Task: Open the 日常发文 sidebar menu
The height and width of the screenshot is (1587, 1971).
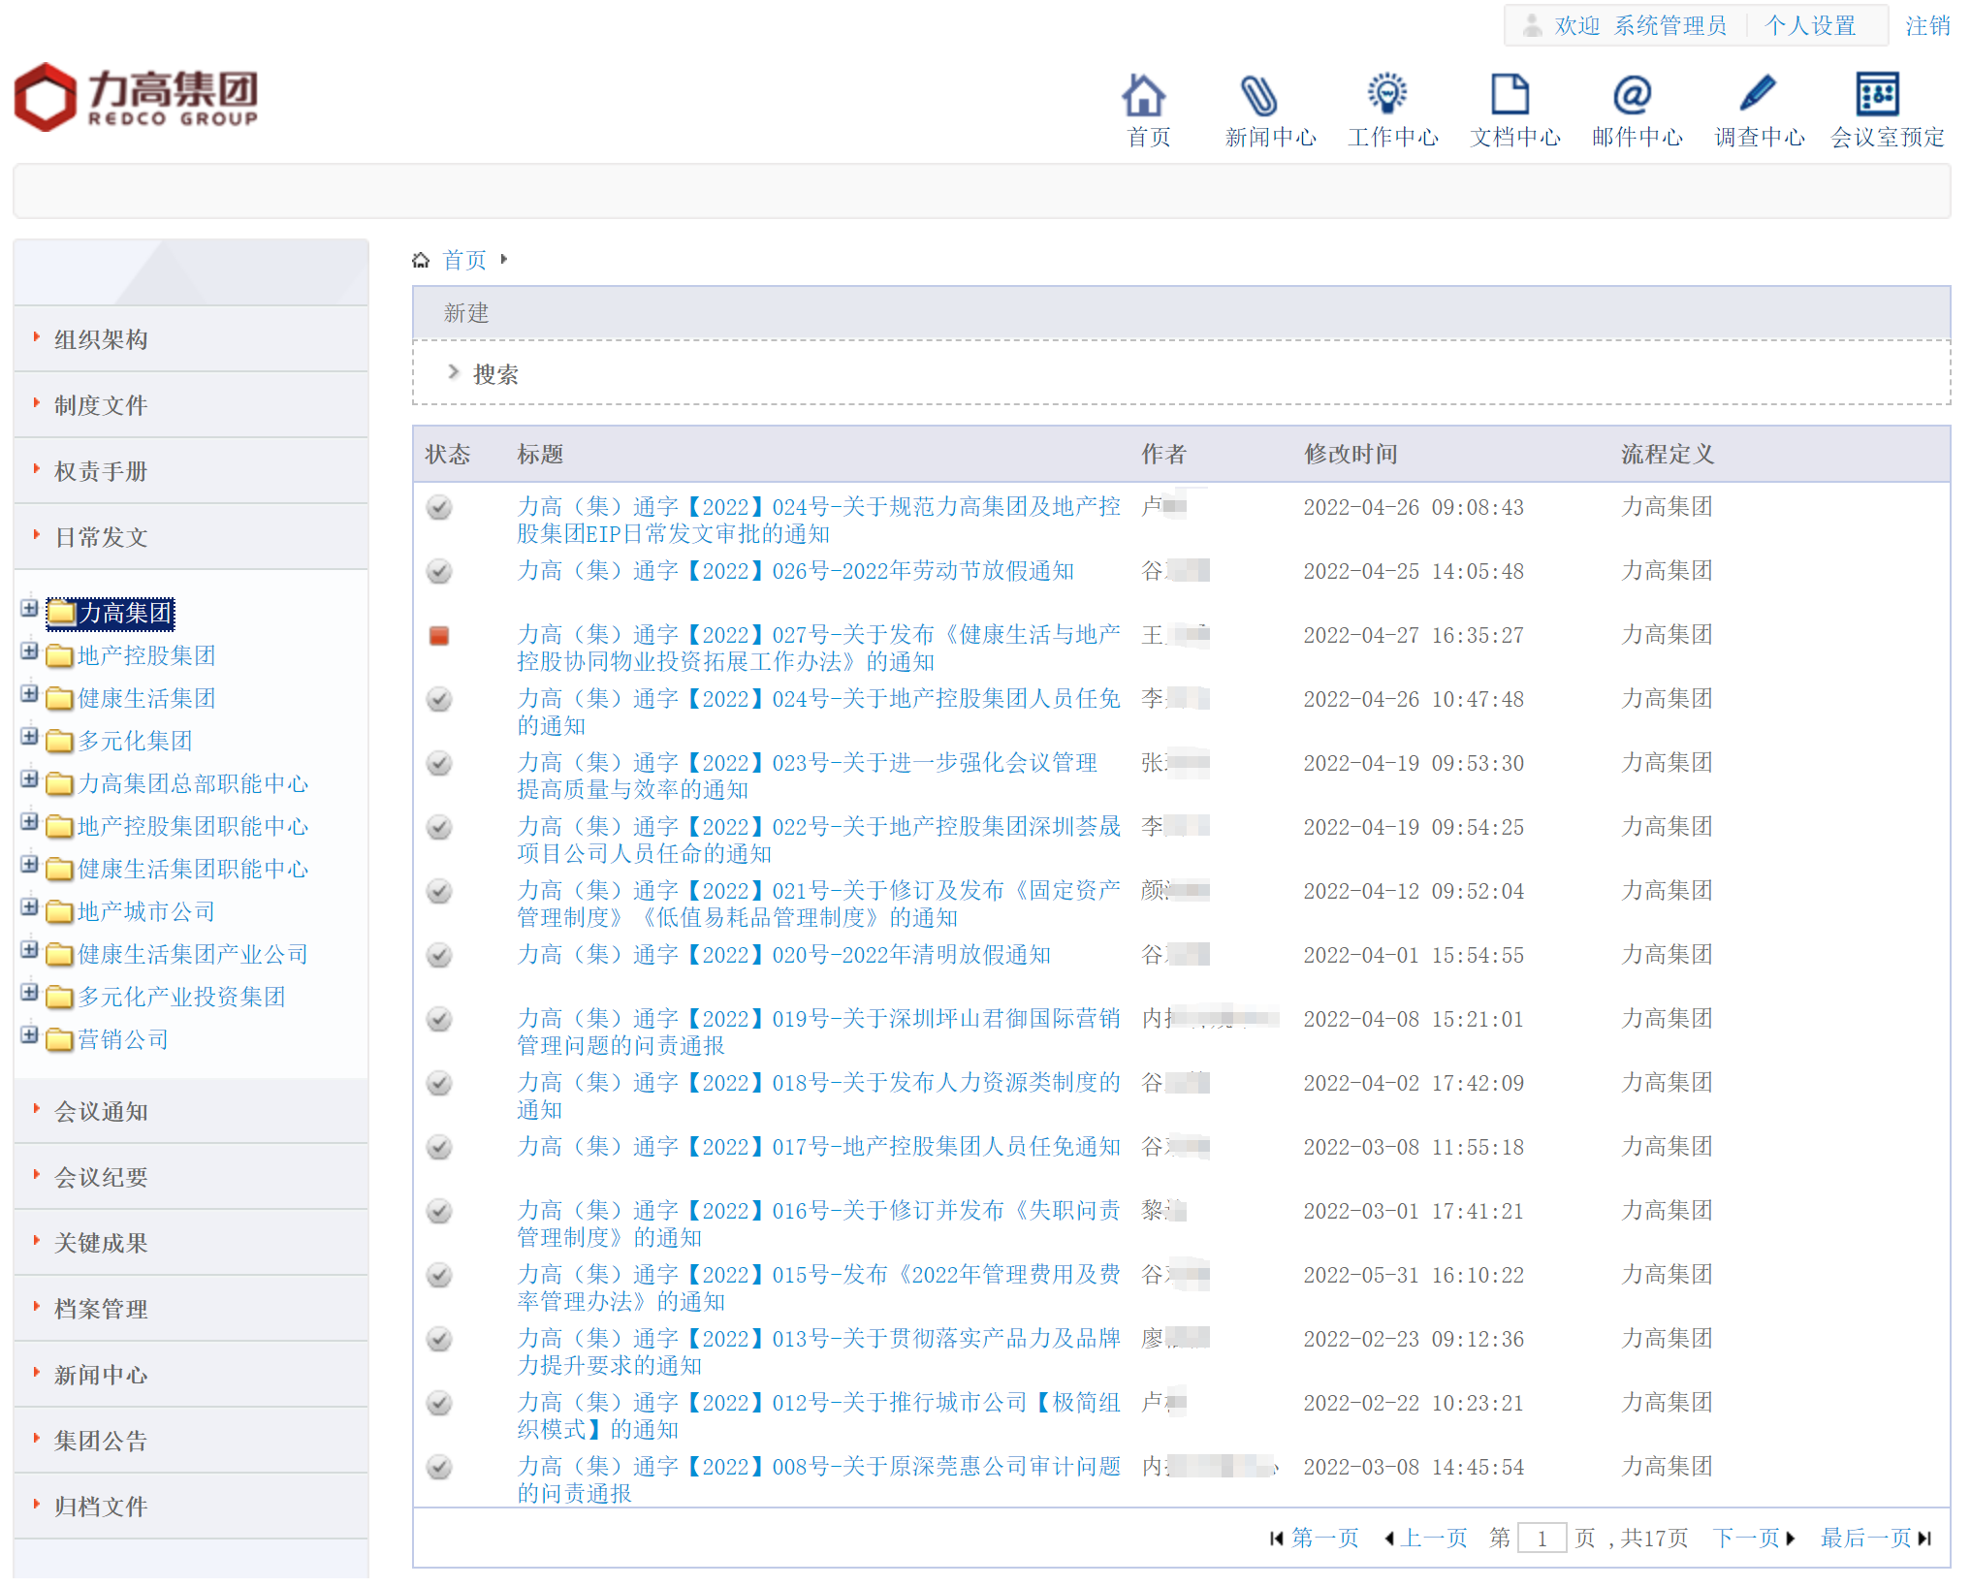Action: tap(191, 537)
